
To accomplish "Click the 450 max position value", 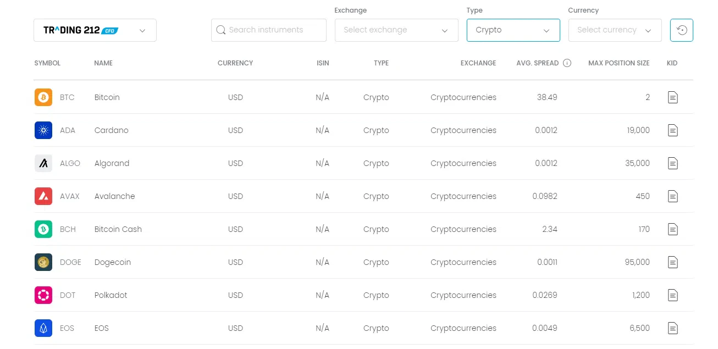I will tap(643, 196).
